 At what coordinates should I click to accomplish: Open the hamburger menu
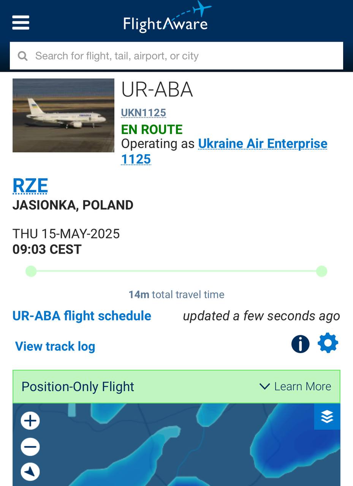tap(21, 22)
